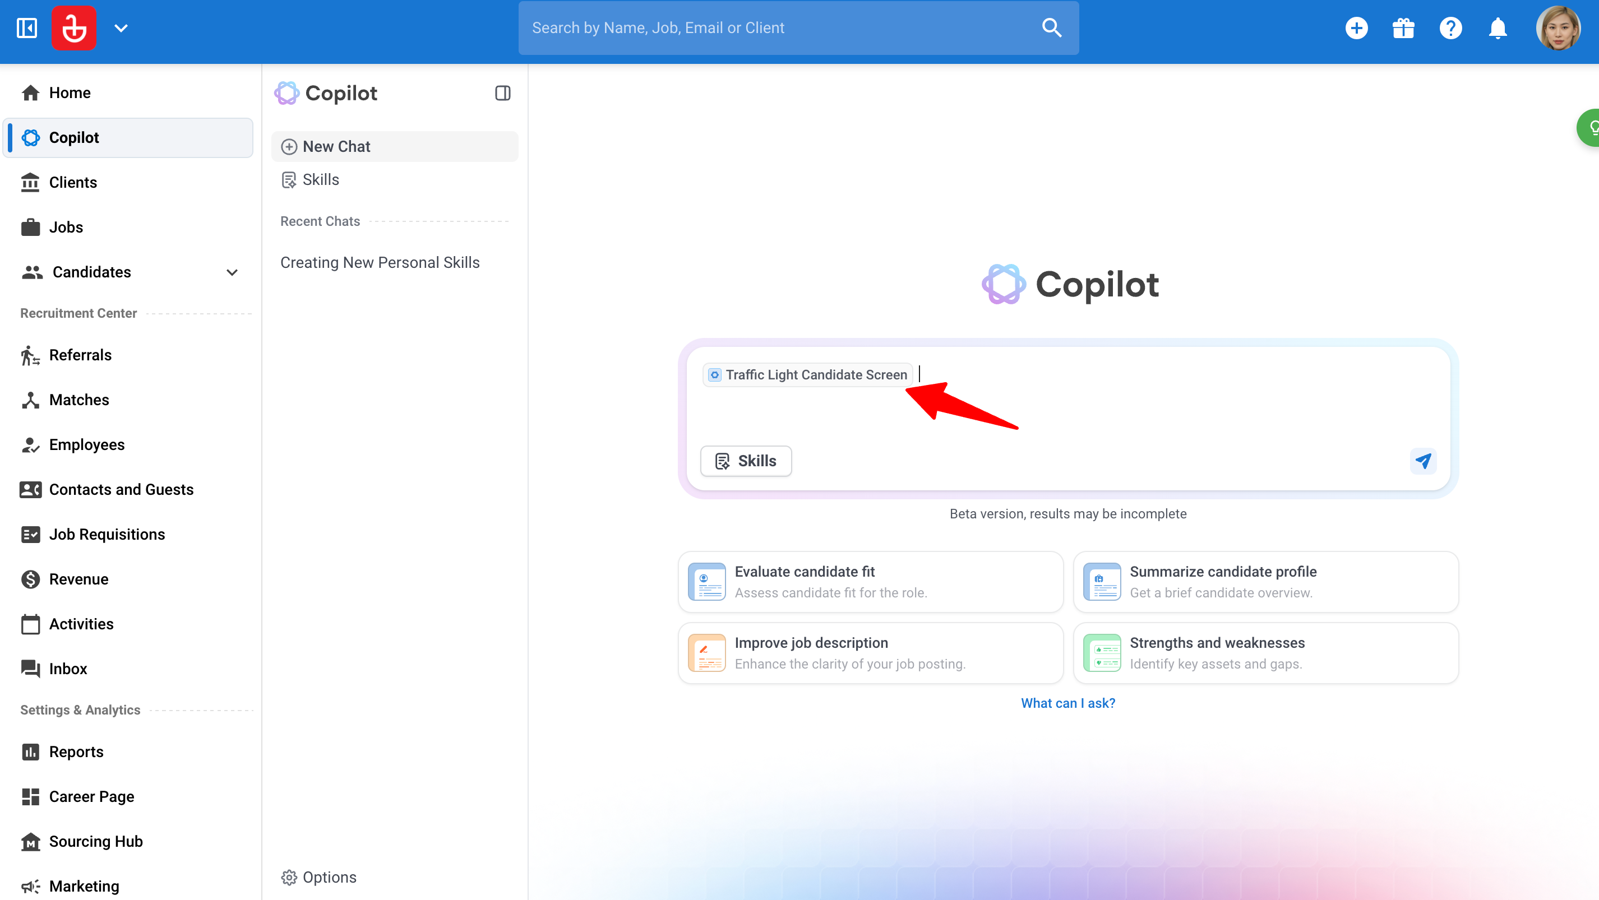The width and height of the screenshot is (1599, 900).
Task: Open Contacts and Guests
Action: pyautogui.click(x=128, y=489)
